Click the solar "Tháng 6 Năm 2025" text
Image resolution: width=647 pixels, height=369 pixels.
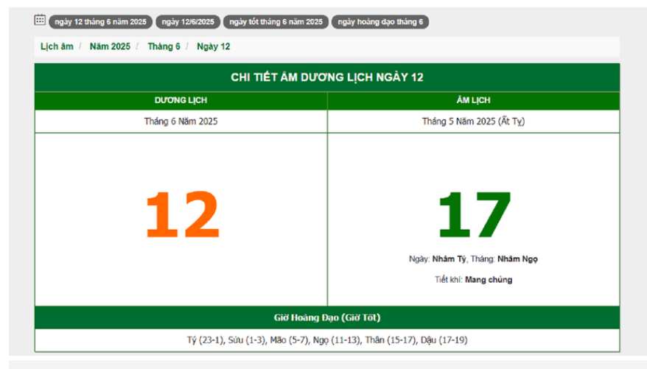tap(181, 122)
